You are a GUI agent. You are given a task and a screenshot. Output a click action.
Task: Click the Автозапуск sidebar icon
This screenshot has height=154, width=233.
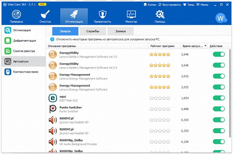[8, 61]
